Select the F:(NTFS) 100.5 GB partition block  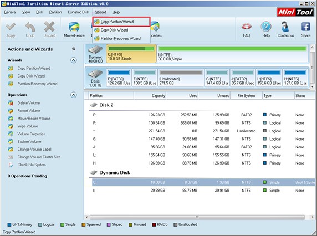click(145, 78)
